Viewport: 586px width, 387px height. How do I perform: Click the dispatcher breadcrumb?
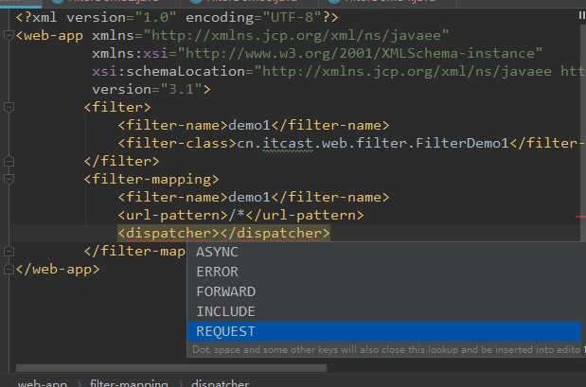pos(220,383)
